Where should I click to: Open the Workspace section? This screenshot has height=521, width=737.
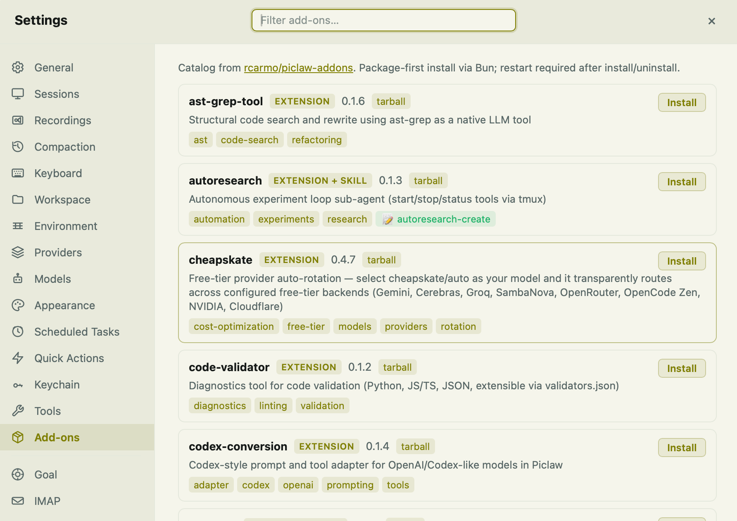(77, 199)
